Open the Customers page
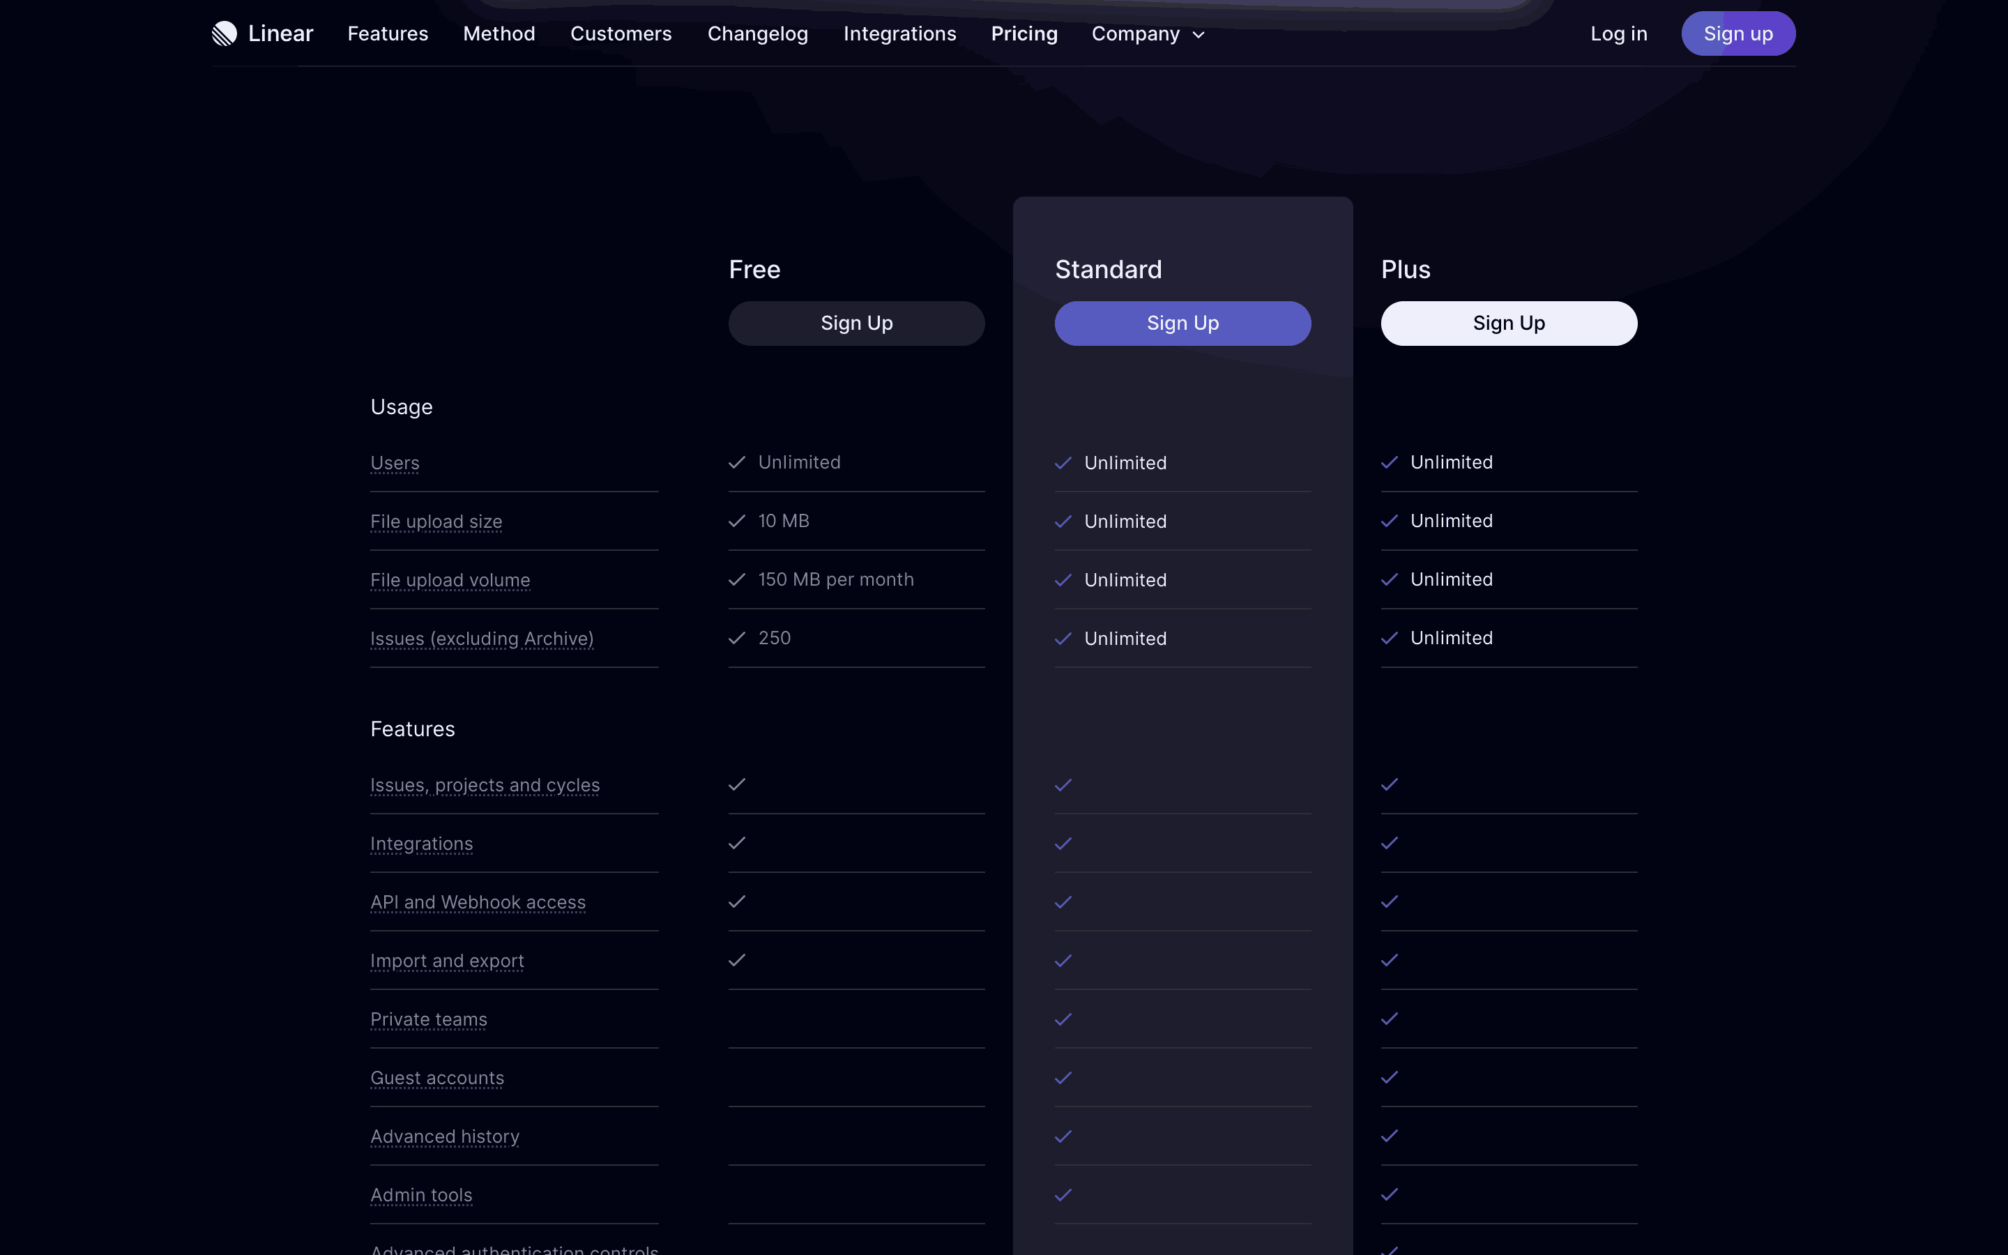2008x1255 pixels. pyautogui.click(x=621, y=34)
